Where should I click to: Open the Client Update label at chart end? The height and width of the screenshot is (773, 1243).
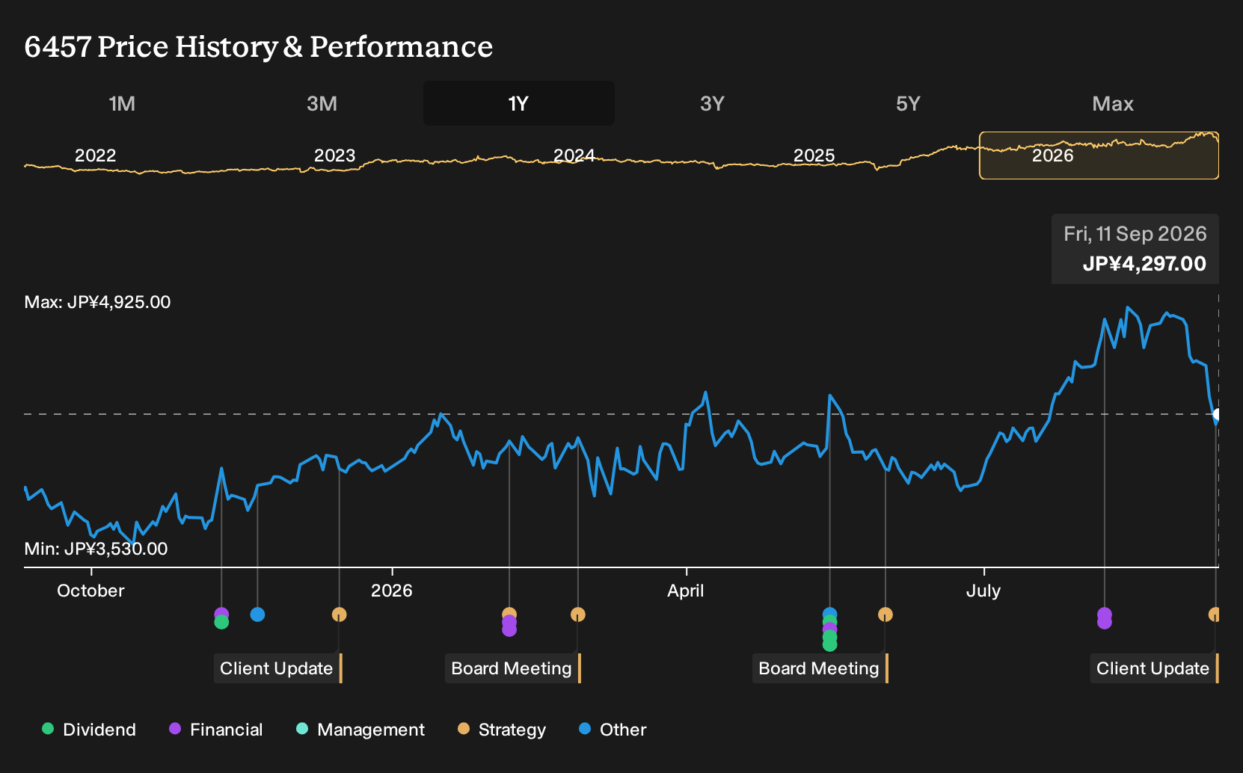1154,668
